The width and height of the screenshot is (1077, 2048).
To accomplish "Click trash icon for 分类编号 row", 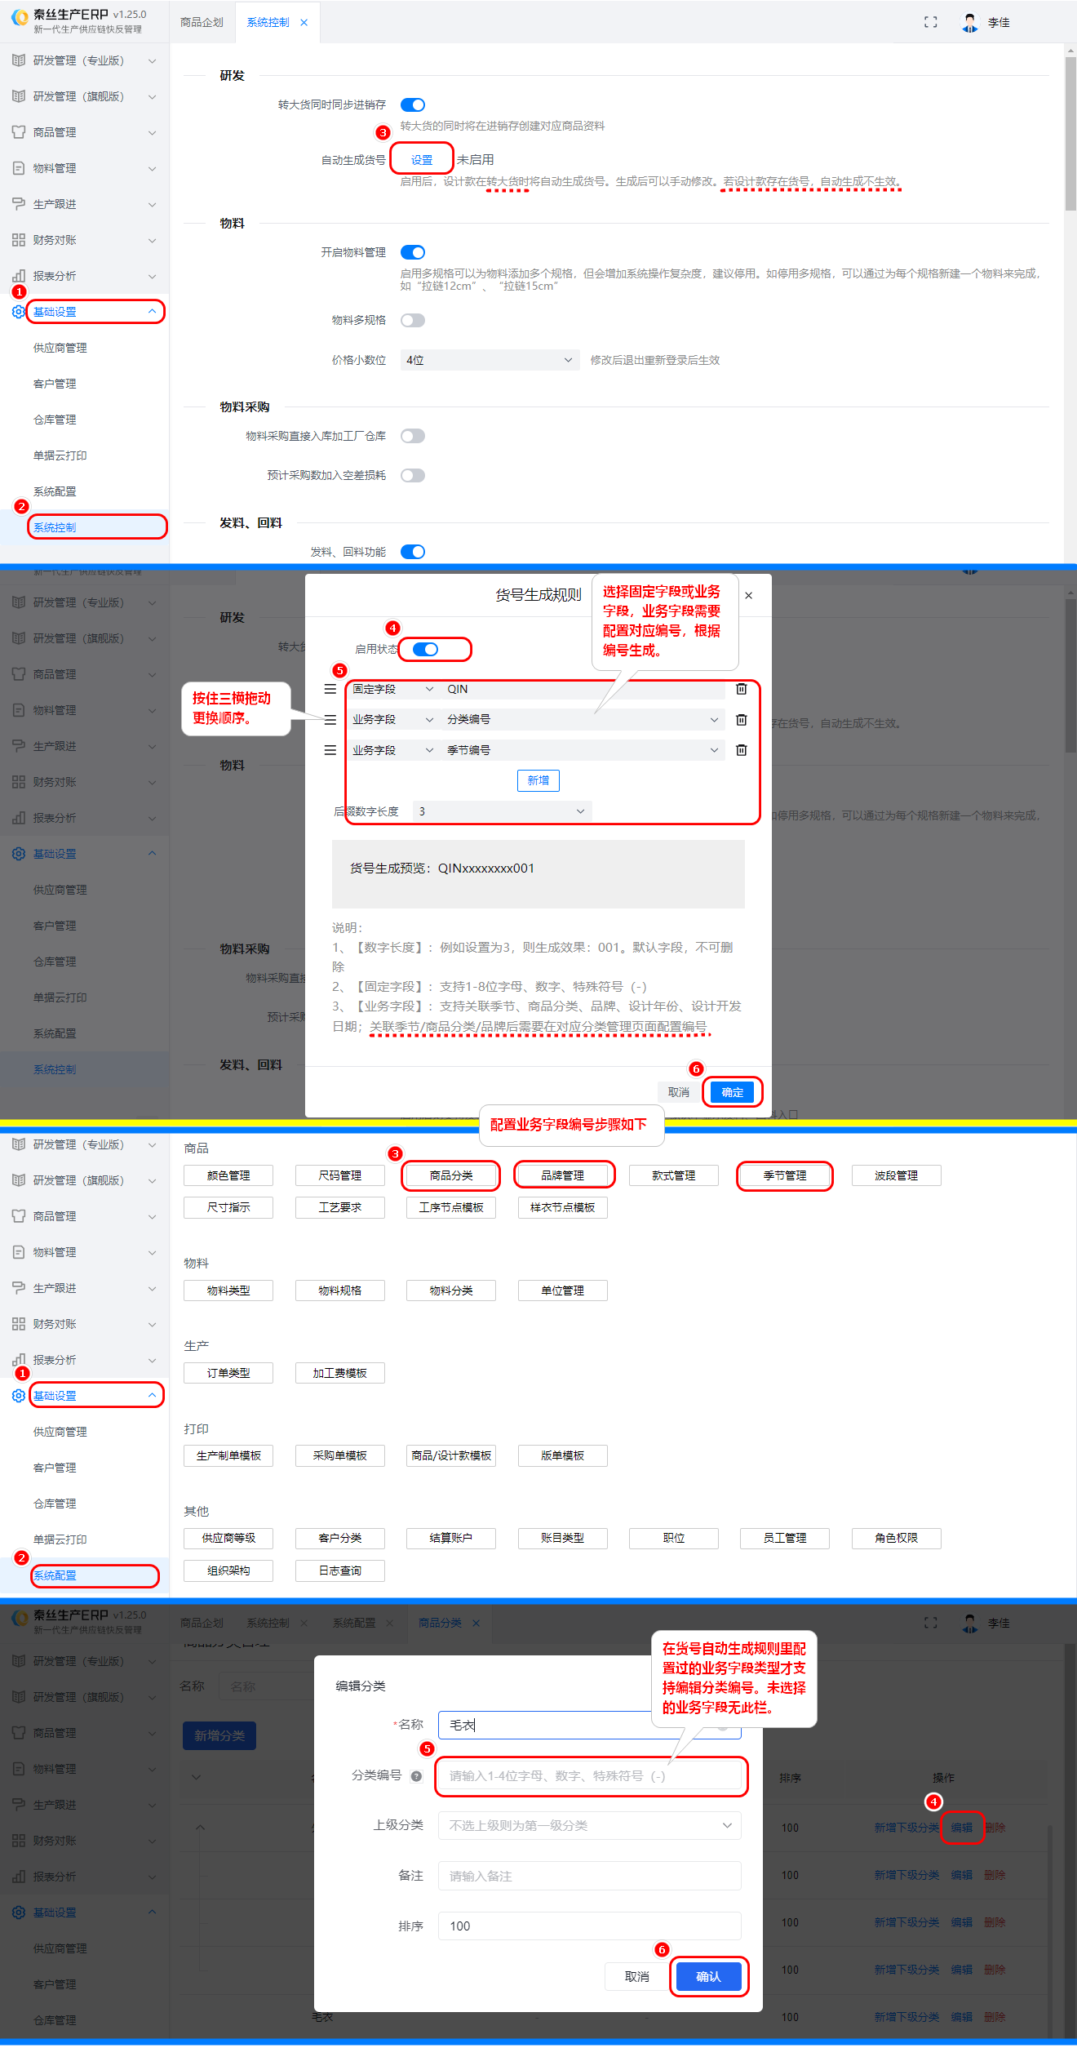I will (741, 720).
